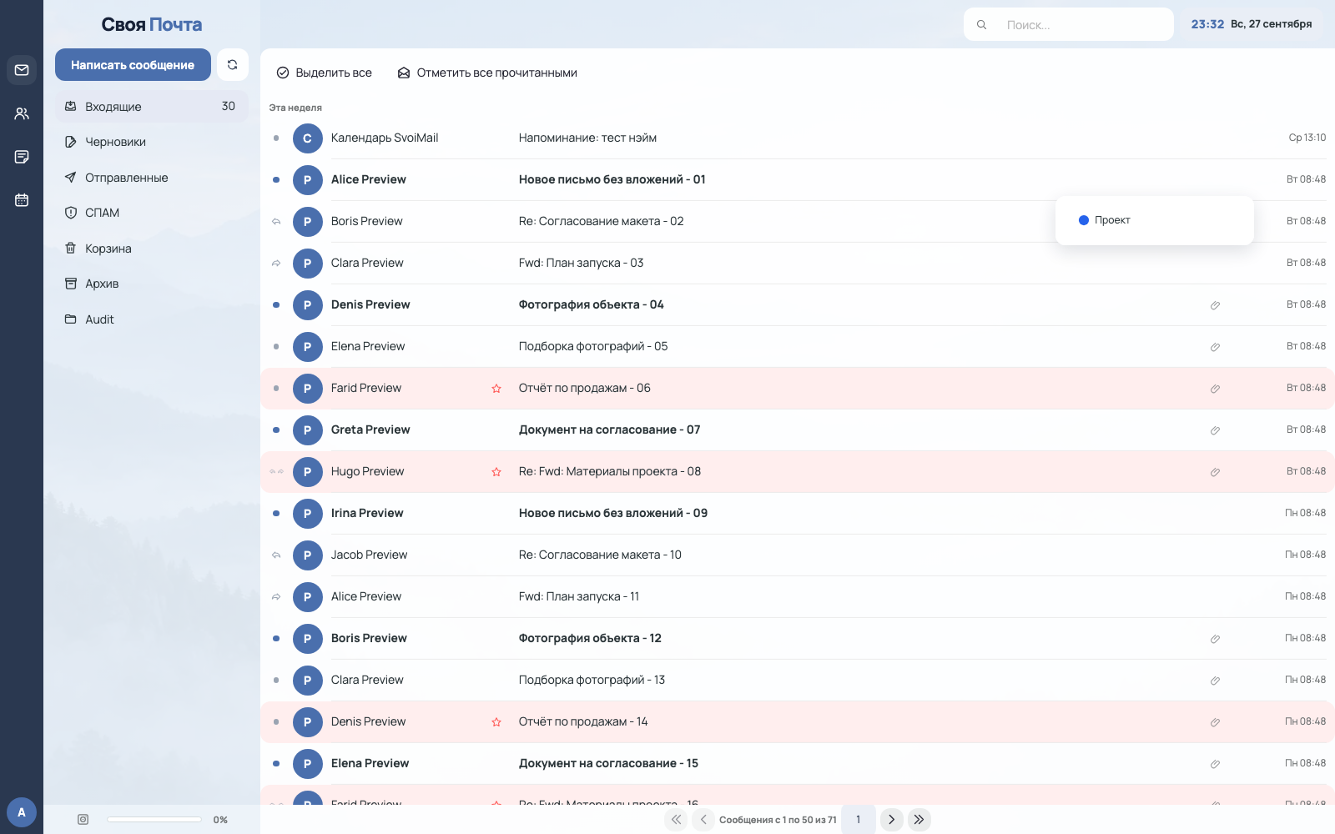Jump to the last page of messages
The width and height of the screenshot is (1335, 834).
click(919, 820)
